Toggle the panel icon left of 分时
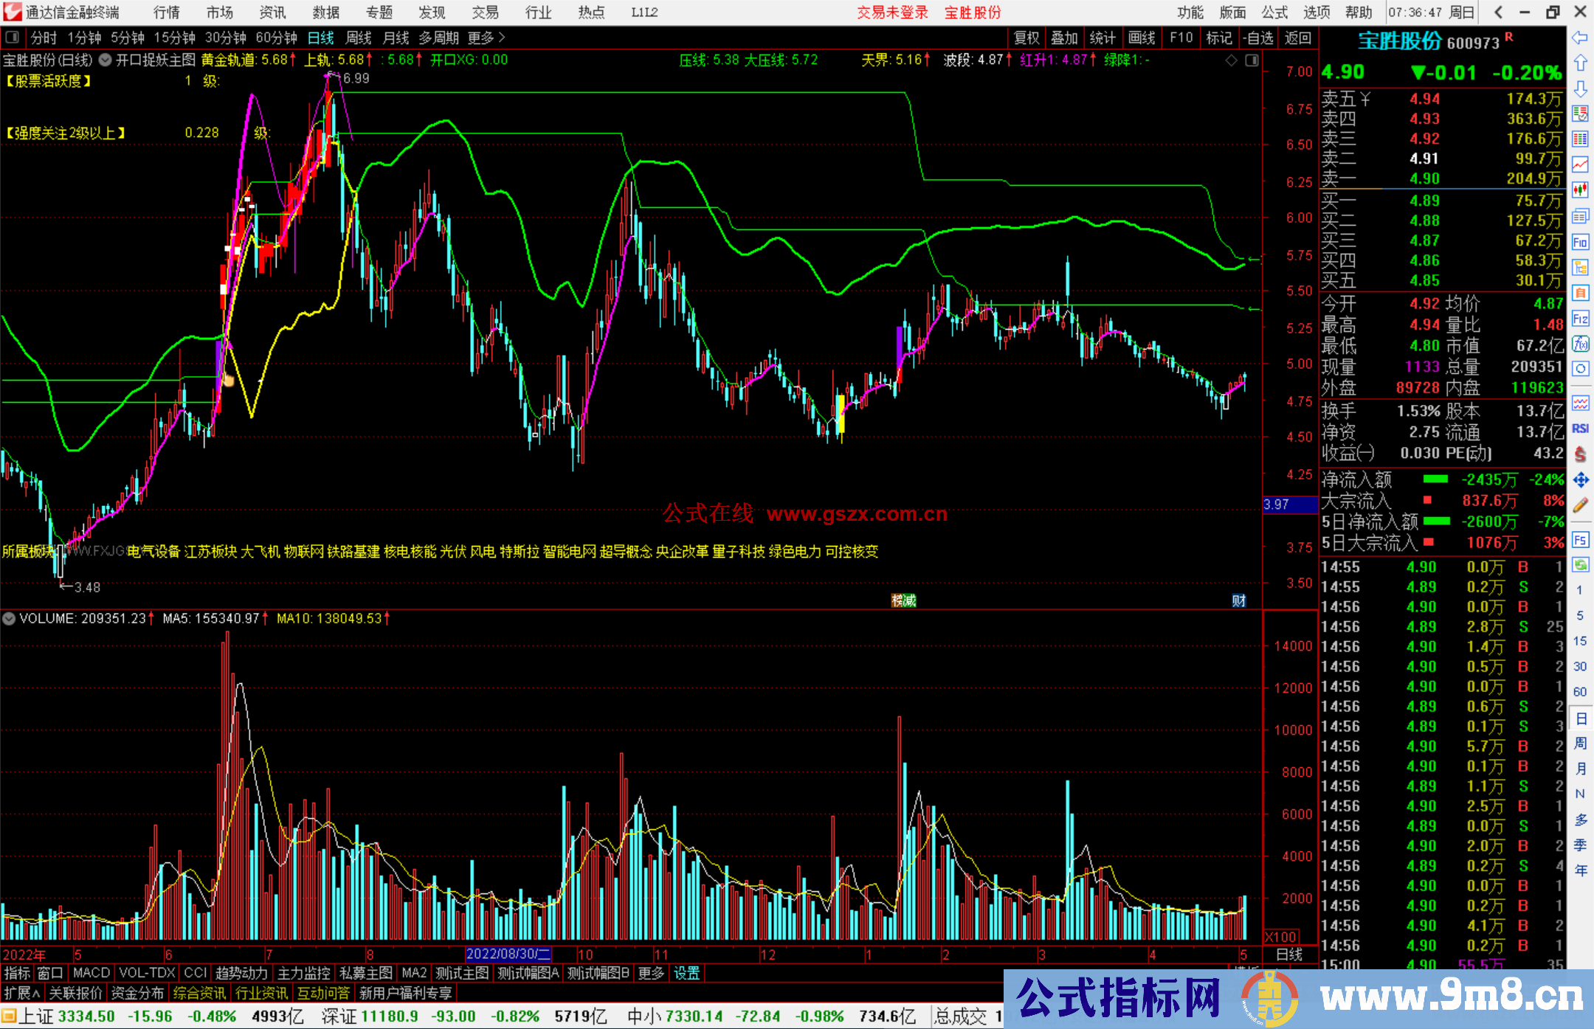 (13, 37)
